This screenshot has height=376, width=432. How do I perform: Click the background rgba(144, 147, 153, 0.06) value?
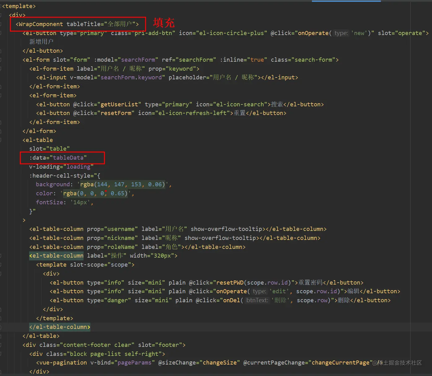(x=123, y=184)
